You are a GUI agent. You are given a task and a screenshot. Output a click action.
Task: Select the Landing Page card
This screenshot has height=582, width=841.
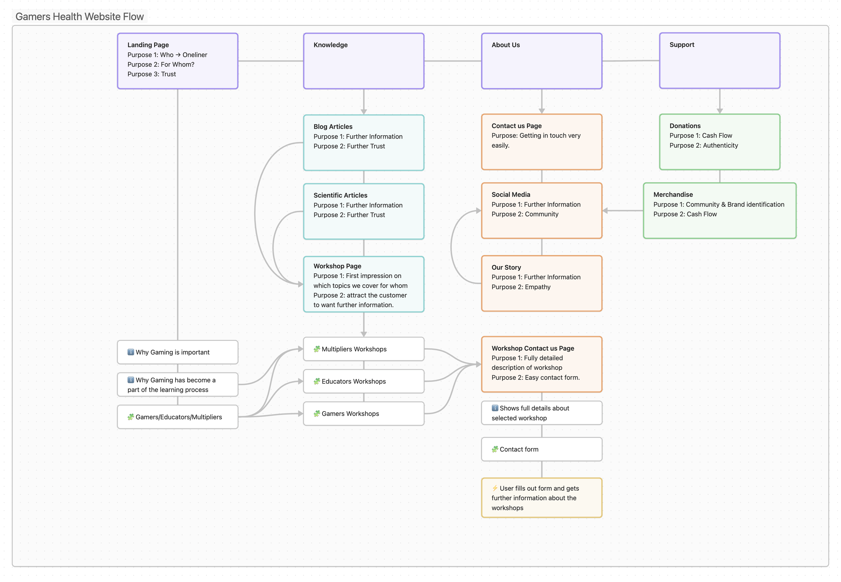pos(178,61)
